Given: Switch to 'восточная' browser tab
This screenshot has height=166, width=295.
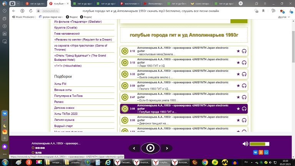Looking at the screenshot, I should click(130, 3).
